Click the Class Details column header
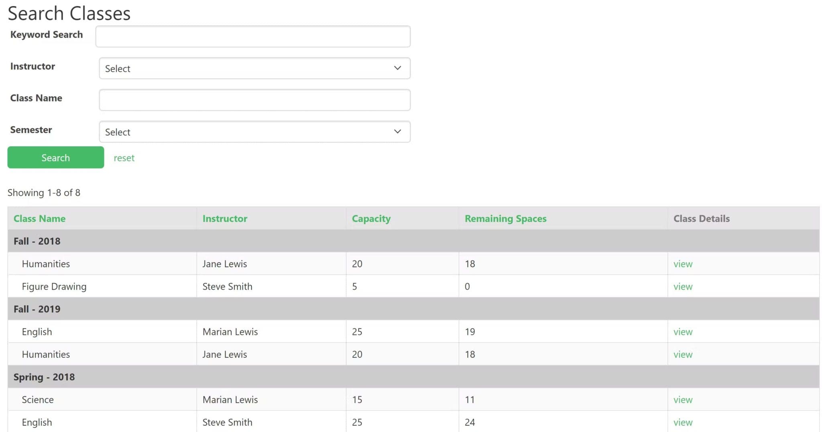 [701, 218]
